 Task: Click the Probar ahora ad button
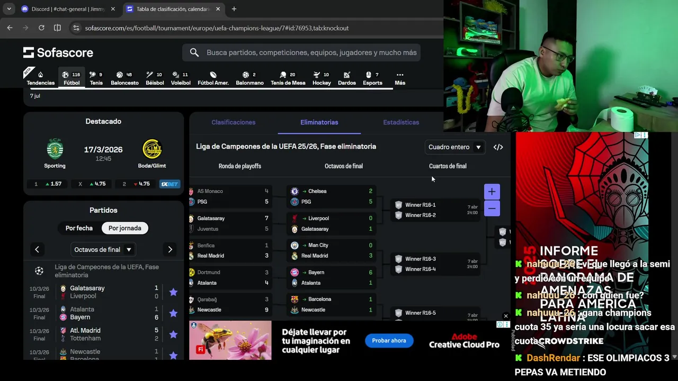[x=389, y=340]
